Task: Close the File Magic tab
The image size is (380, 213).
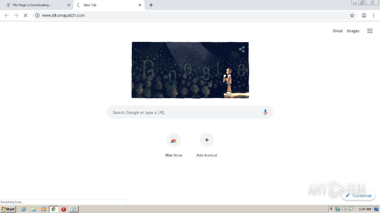Action: coord(69,5)
